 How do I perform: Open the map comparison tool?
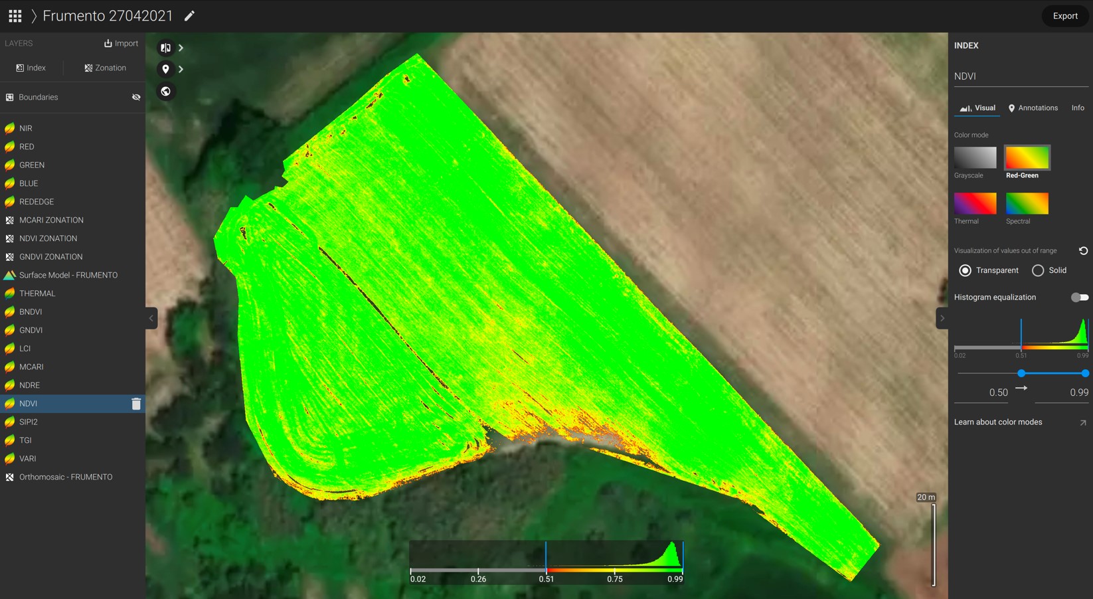(x=165, y=47)
